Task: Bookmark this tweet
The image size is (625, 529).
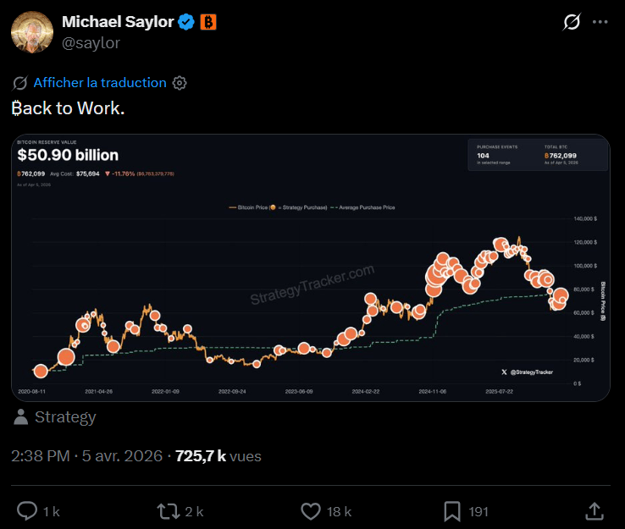Action: coord(452,510)
